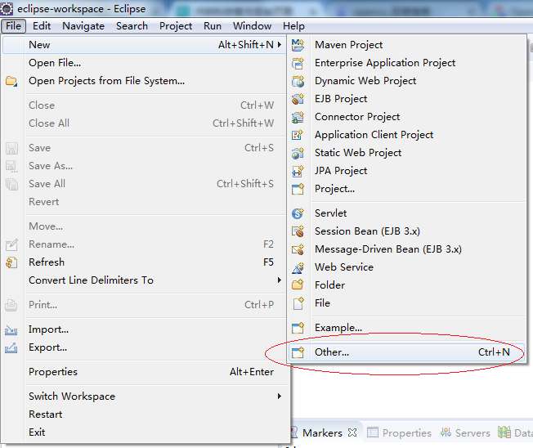Expand the New submenu arrow
Viewport: 533px width, 448px height.
tap(280, 44)
